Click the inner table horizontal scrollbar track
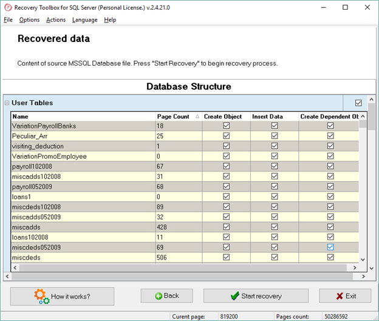Image resolution: width=379 pixels, height=321 pixels. coord(183,267)
